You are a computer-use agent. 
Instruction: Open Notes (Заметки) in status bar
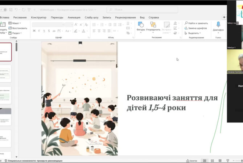(191, 160)
